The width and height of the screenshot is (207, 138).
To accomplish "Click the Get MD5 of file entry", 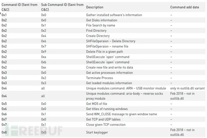I will 97,104.
